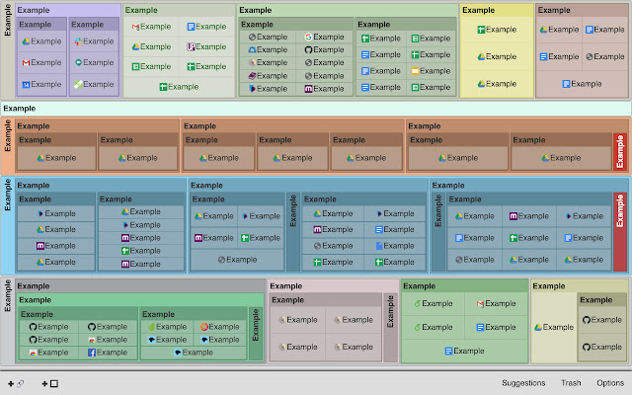The width and height of the screenshot is (632, 395).
Task: Click the add link button with chain icon
Action: click(x=16, y=384)
